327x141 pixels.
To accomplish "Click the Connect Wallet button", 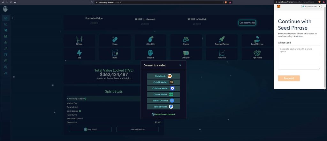I will (247, 23).
